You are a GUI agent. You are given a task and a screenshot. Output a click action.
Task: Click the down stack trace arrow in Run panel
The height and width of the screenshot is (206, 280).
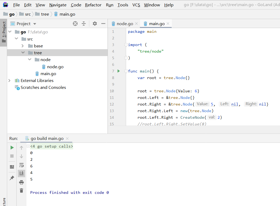(21, 156)
